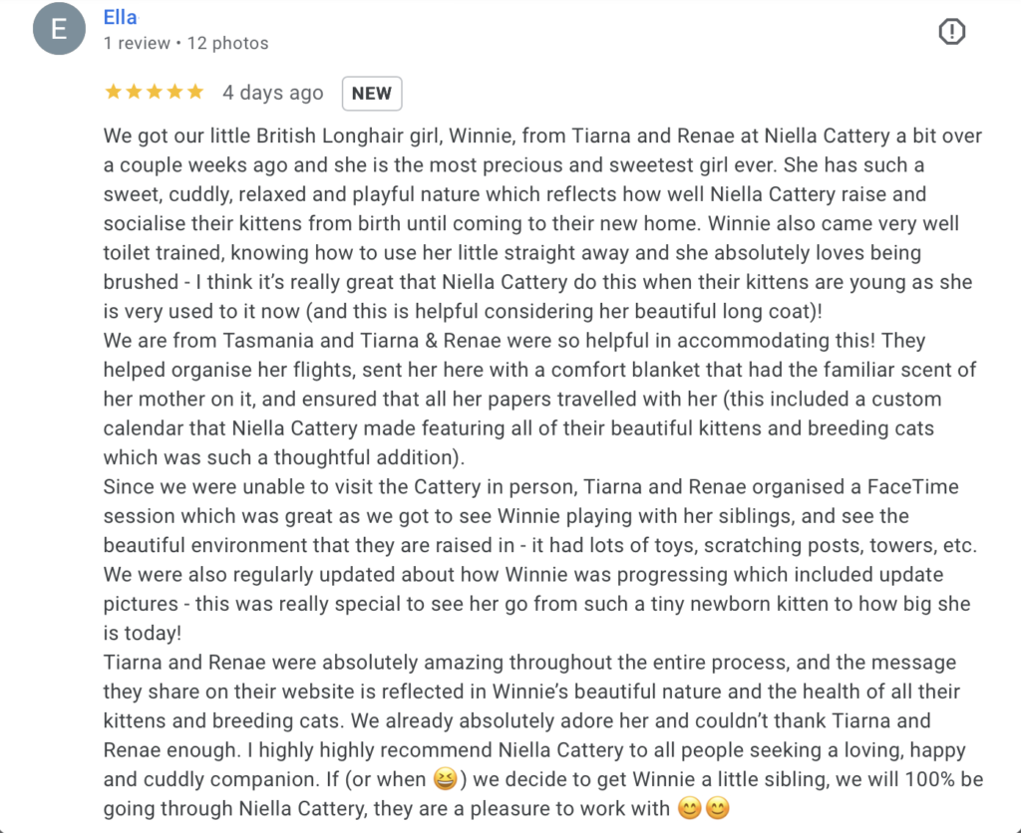The height and width of the screenshot is (833, 1021).
Task: Click the first yellow rating star
Action: pyautogui.click(x=113, y=93)
